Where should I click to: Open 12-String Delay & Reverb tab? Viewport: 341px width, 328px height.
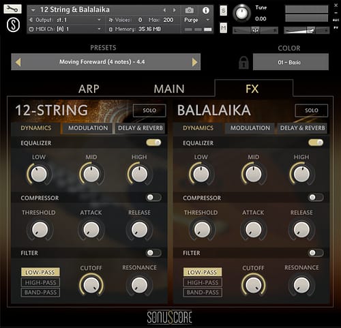tap(140, 128)
